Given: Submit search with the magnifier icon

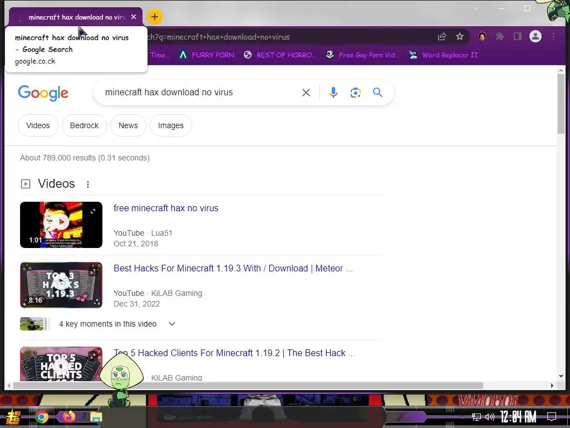Looking at the screenshot, I should point(378,93).
